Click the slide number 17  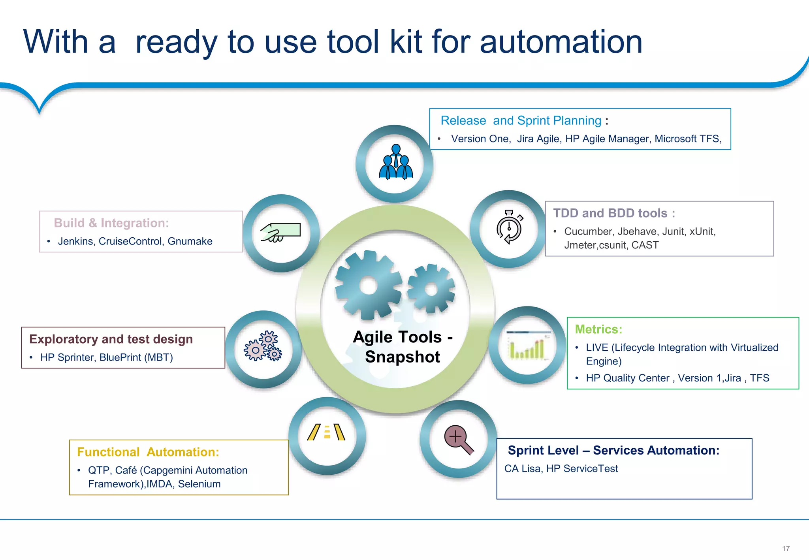(x=786, y=549)
